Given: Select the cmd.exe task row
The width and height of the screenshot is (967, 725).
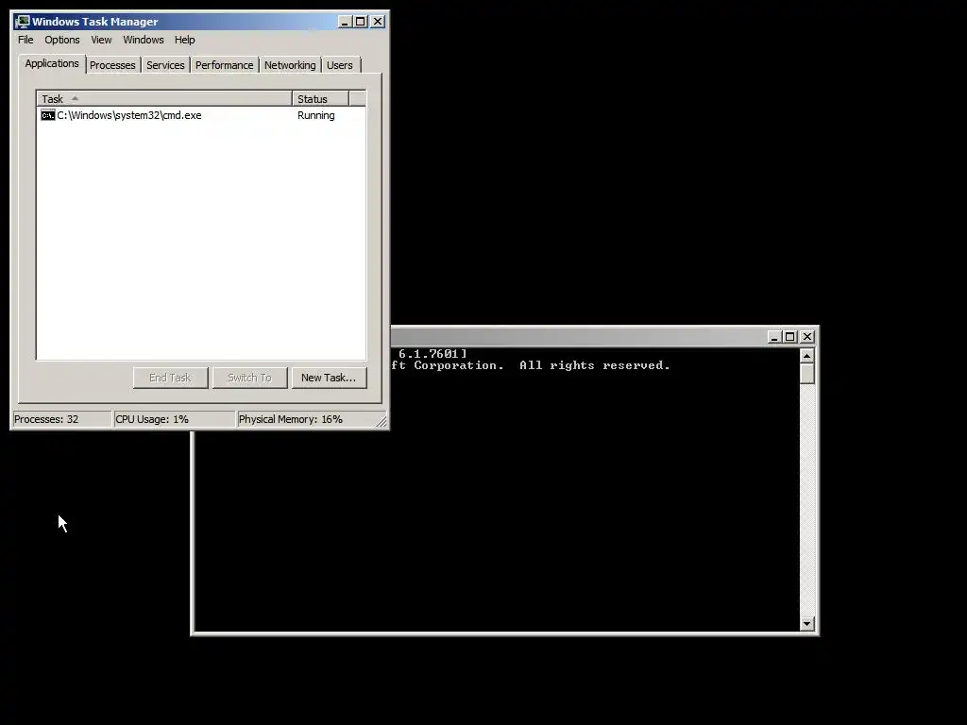Looking at the screenshot, I should 201,115.
